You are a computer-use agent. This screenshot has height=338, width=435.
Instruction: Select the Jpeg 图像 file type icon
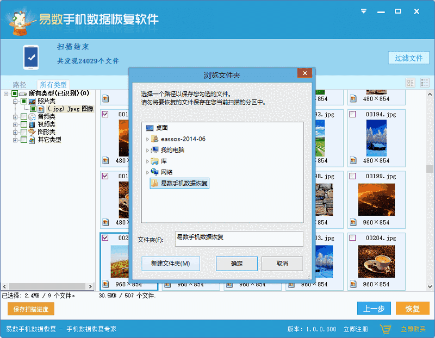[41, 109]
